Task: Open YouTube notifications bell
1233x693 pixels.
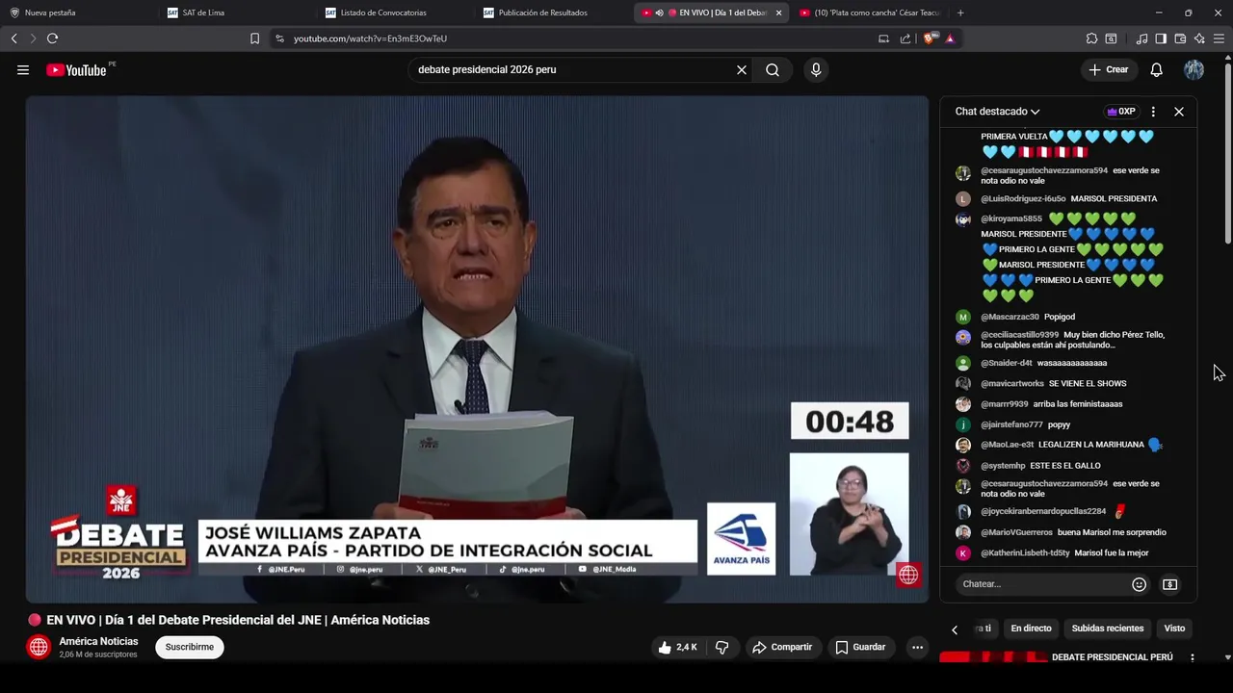Action: (1157, 69)
